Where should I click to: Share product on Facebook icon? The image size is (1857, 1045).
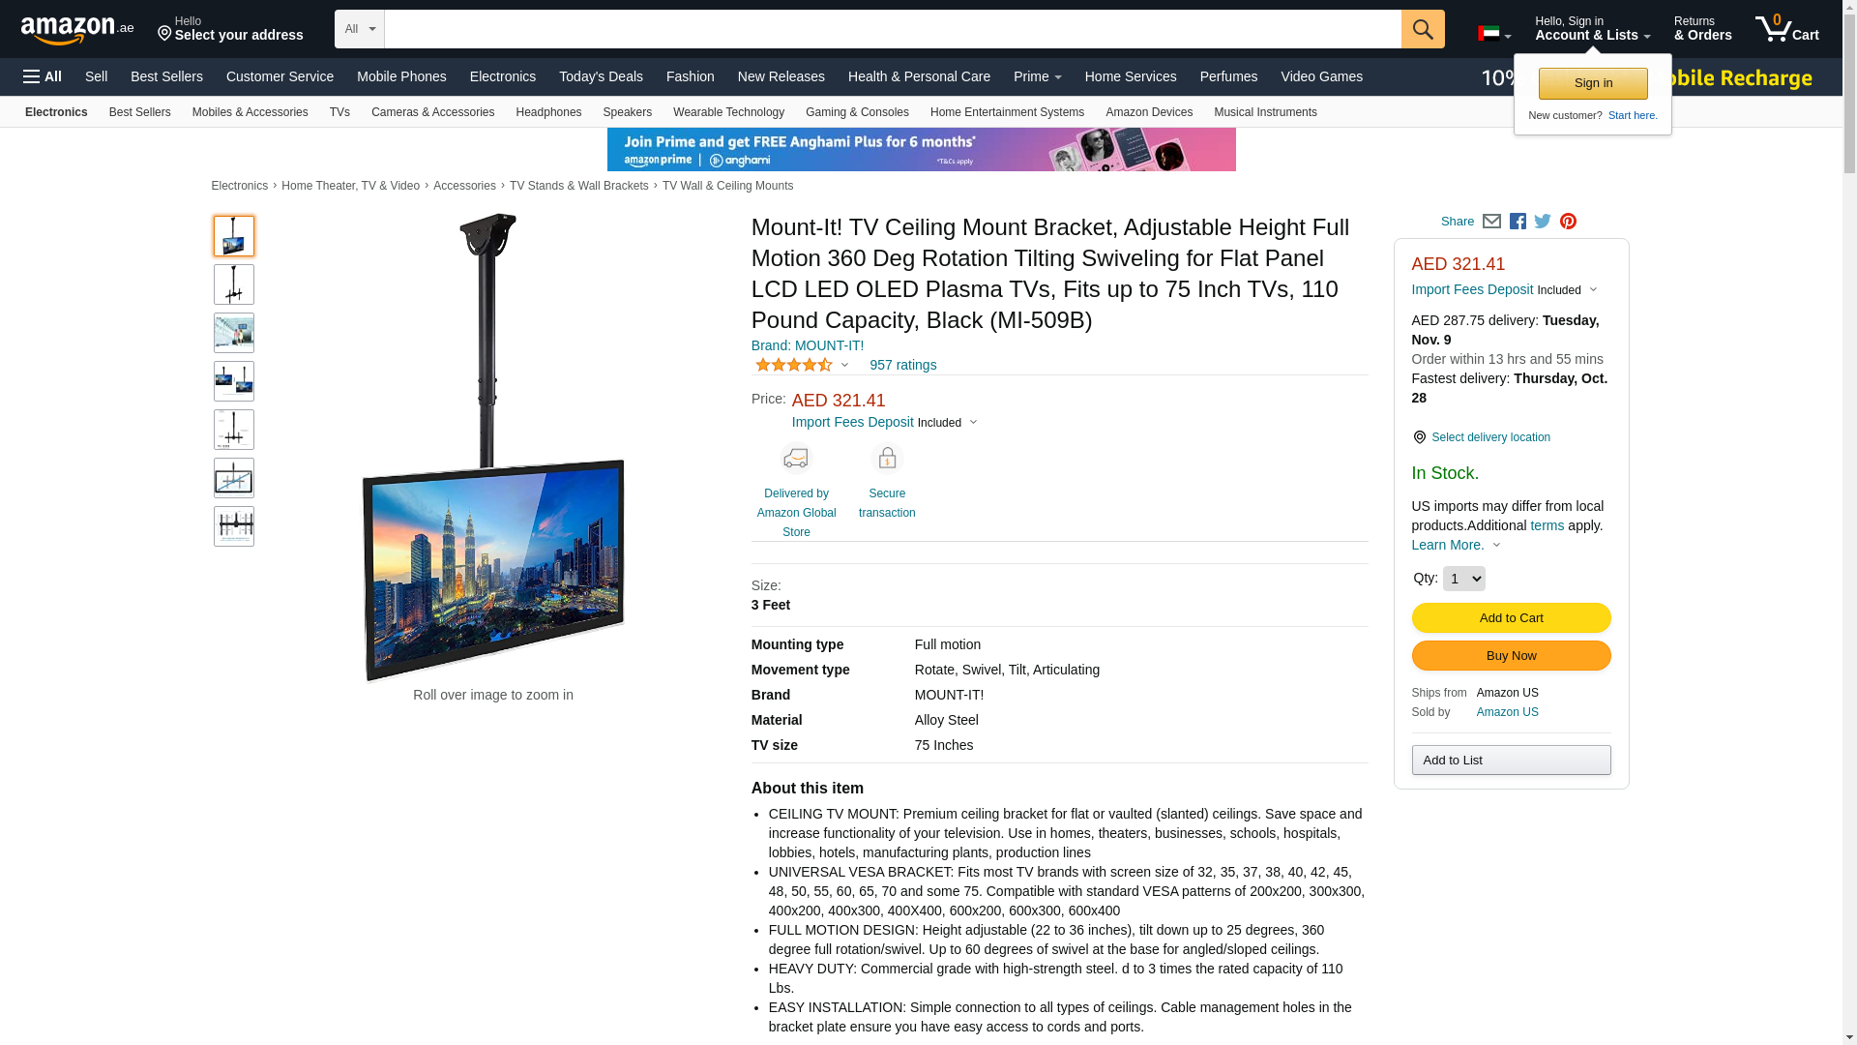[x=1518, y=222]
